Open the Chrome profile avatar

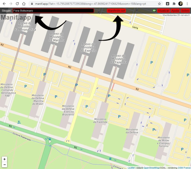[x=180, y=4]
